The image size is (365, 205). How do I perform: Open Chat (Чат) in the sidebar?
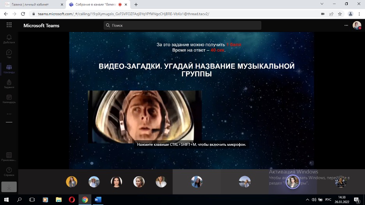[x=9, y=54]
